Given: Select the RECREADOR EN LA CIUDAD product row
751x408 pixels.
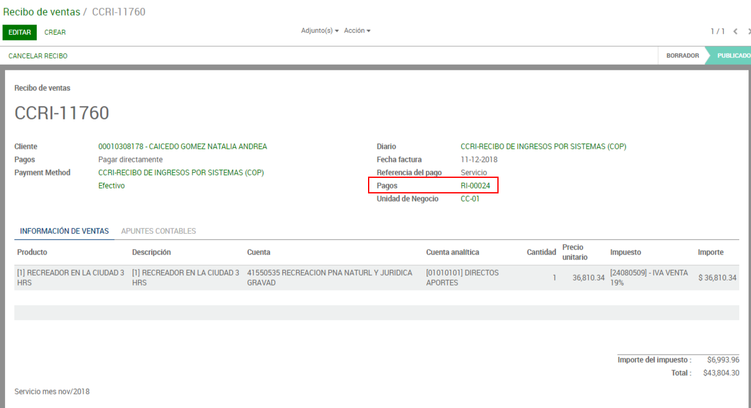Looking at the screenshot, I should (70, 277).
